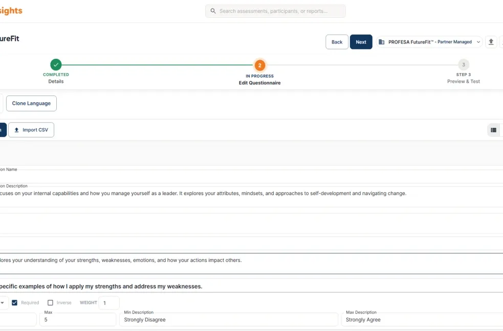Edit the Min Description Strongly Disagree field
Image resolution: width=503 pixels, height=331 pixels.
(x=229, y=319)
